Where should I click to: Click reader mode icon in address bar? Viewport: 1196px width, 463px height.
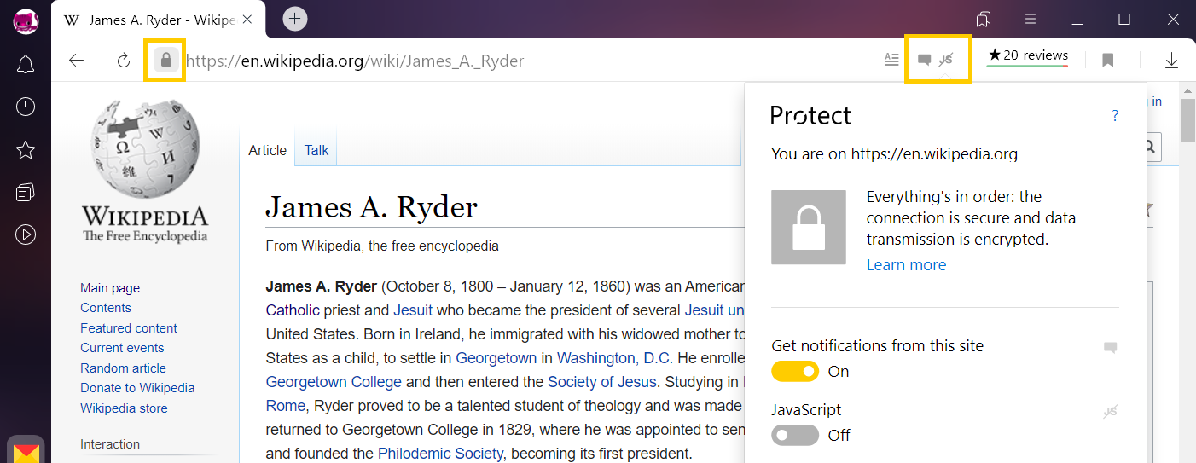(891, 60)
